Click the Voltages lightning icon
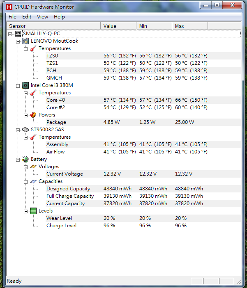Image resolution: width=247 pixels, height=288 pixels. (33, 167)
